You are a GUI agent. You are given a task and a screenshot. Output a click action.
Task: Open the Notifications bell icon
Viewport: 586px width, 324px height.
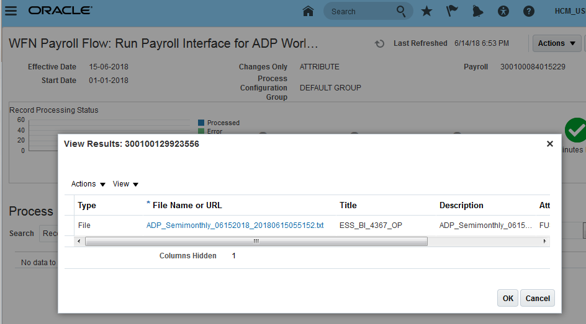[x=478, y=11]
